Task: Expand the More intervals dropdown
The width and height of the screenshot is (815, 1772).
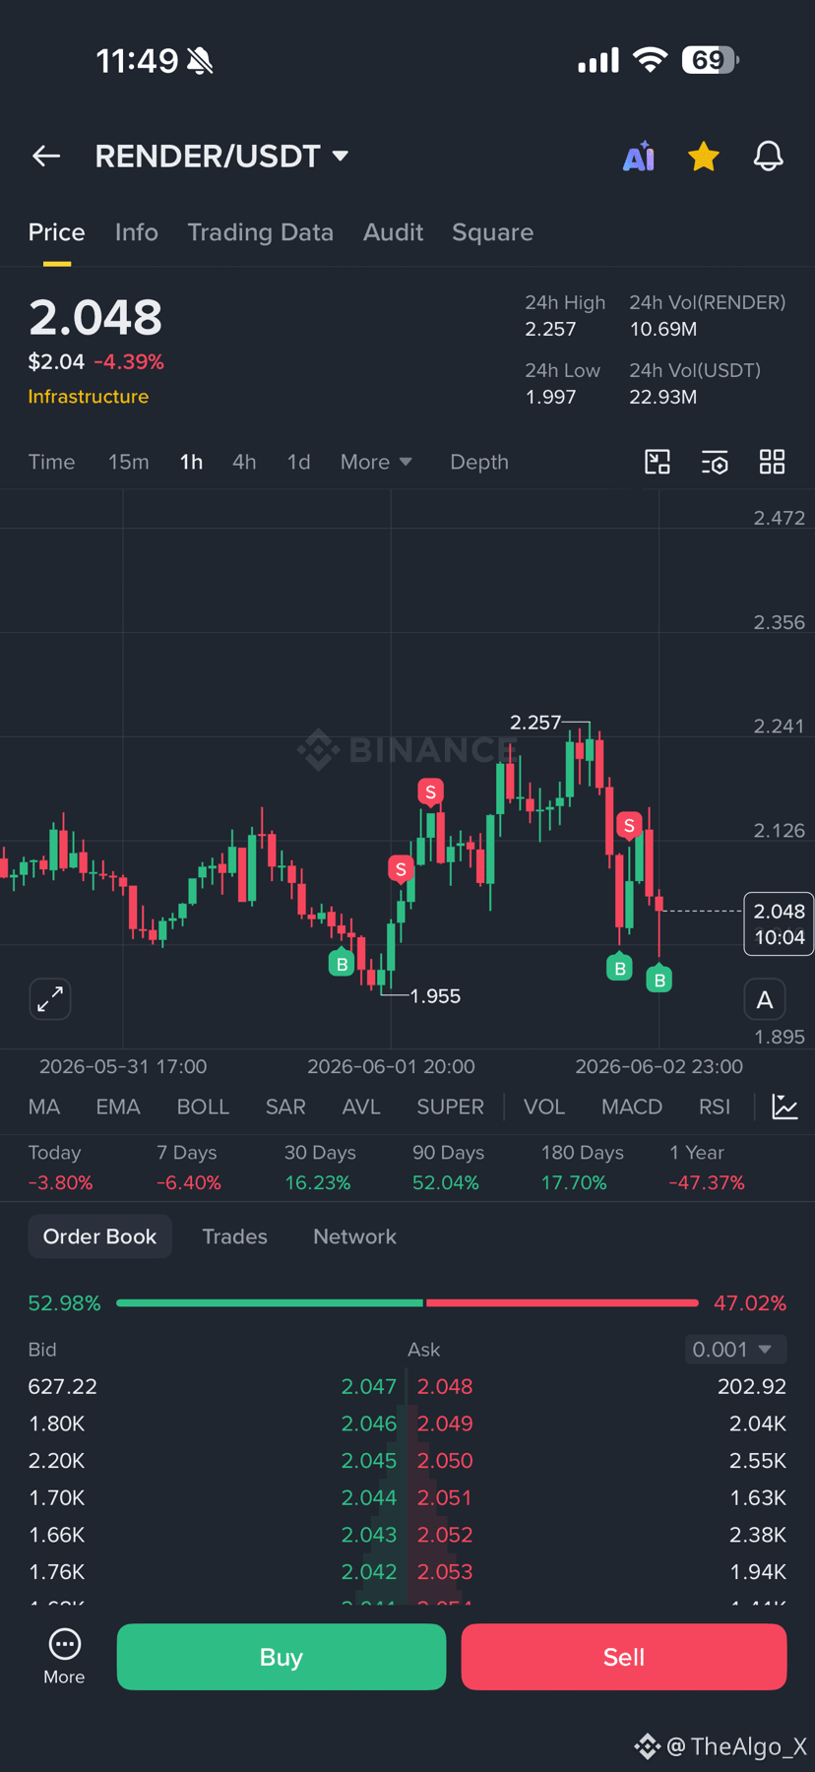Action: 375,462
